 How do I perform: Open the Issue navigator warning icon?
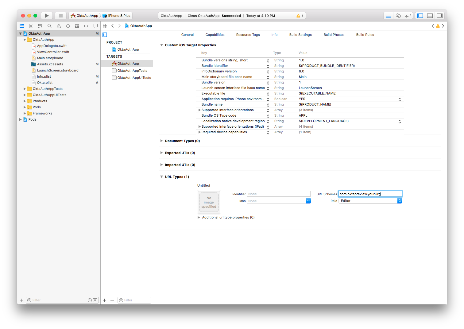tap(59, 26)
